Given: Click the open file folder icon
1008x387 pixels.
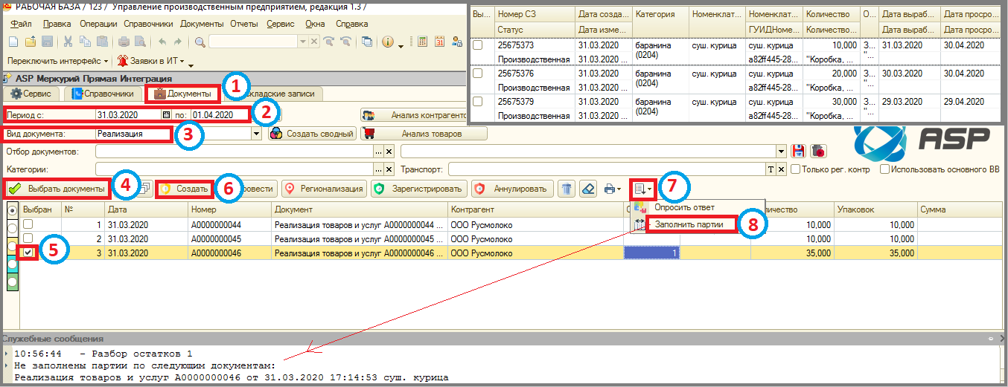Looking at the screenshot, I should (31, 42).
